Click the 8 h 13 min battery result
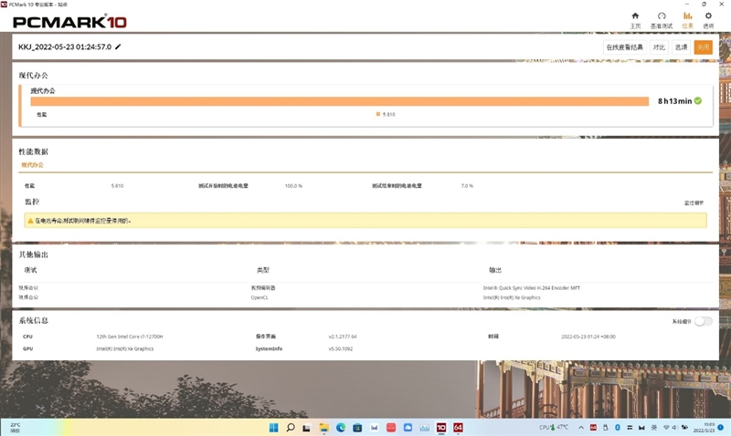This screenshot has height=436, width=731. (674, 101)
